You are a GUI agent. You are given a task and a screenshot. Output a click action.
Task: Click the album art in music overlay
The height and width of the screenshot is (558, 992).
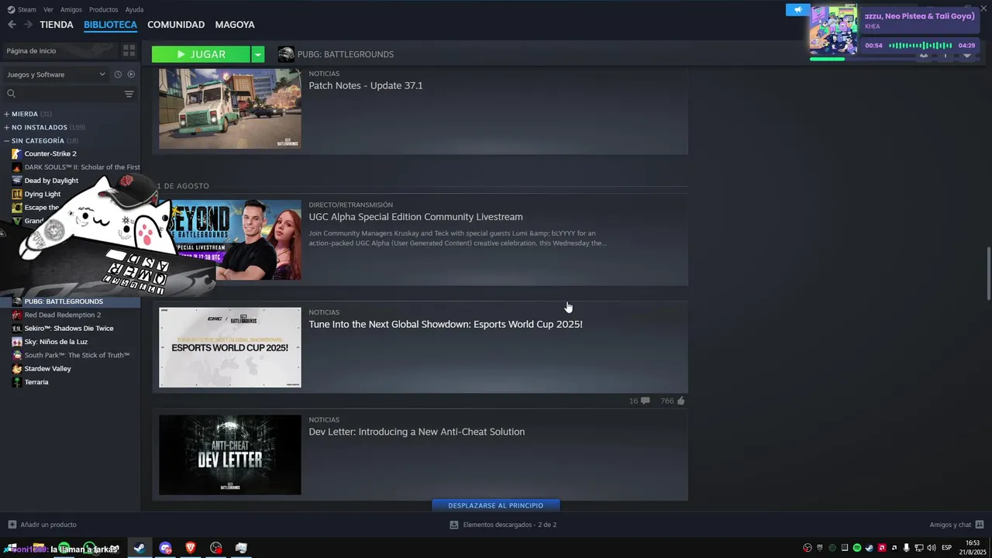coord(833,31)
